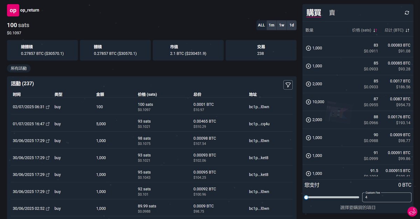Click the 总价 column header
This screenshot has width=420, height=219.
(x=197, y=95)
